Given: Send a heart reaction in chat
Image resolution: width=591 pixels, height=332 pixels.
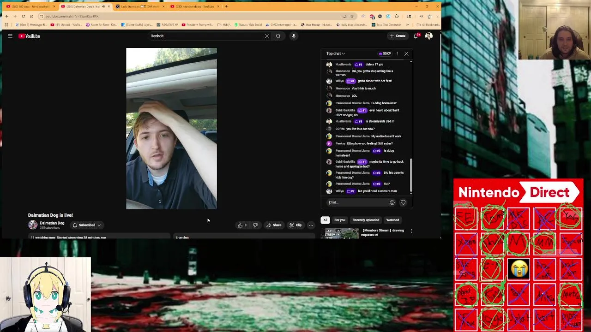Looking at the screenshot, I should pos(403,202).
